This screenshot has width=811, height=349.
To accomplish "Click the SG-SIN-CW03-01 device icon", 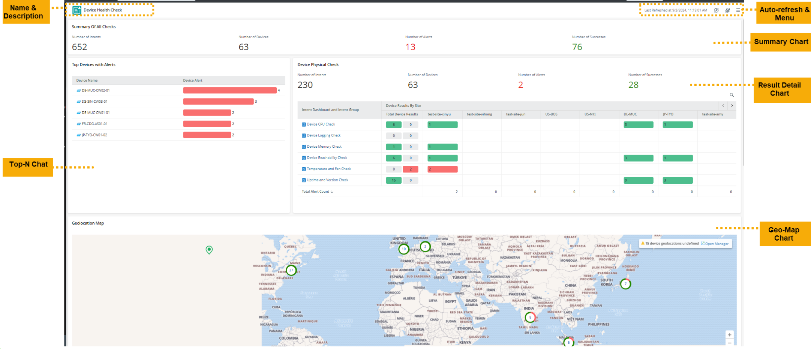I will [79, 102].
